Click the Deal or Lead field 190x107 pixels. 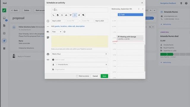click(x=80, y=60)
